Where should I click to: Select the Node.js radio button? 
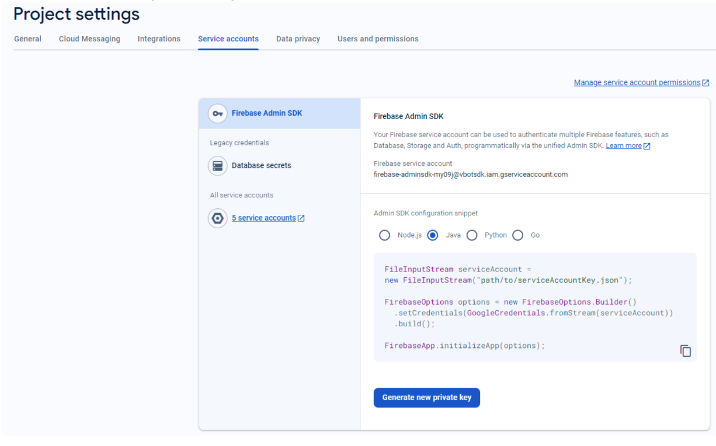click(x=384, y=235)
